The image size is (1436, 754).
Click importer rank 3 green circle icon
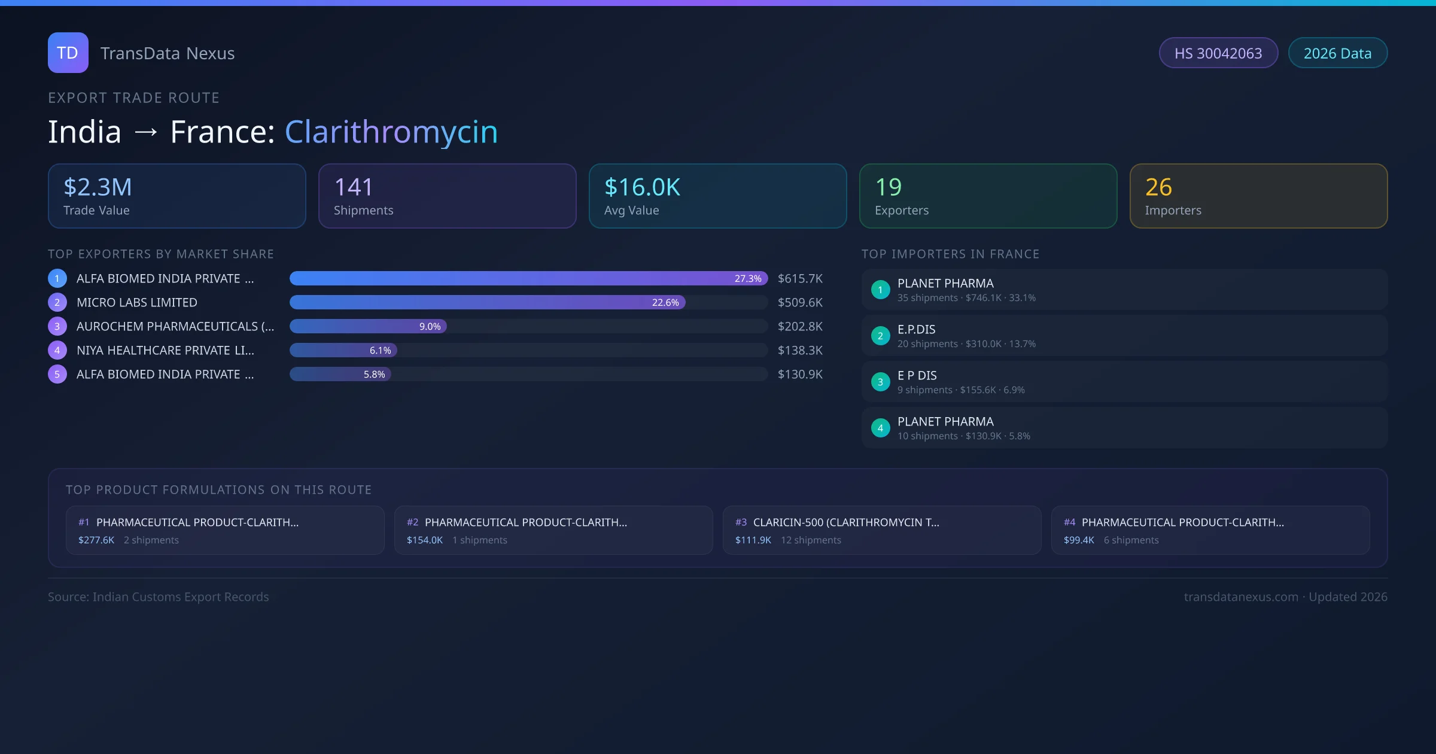880,382
